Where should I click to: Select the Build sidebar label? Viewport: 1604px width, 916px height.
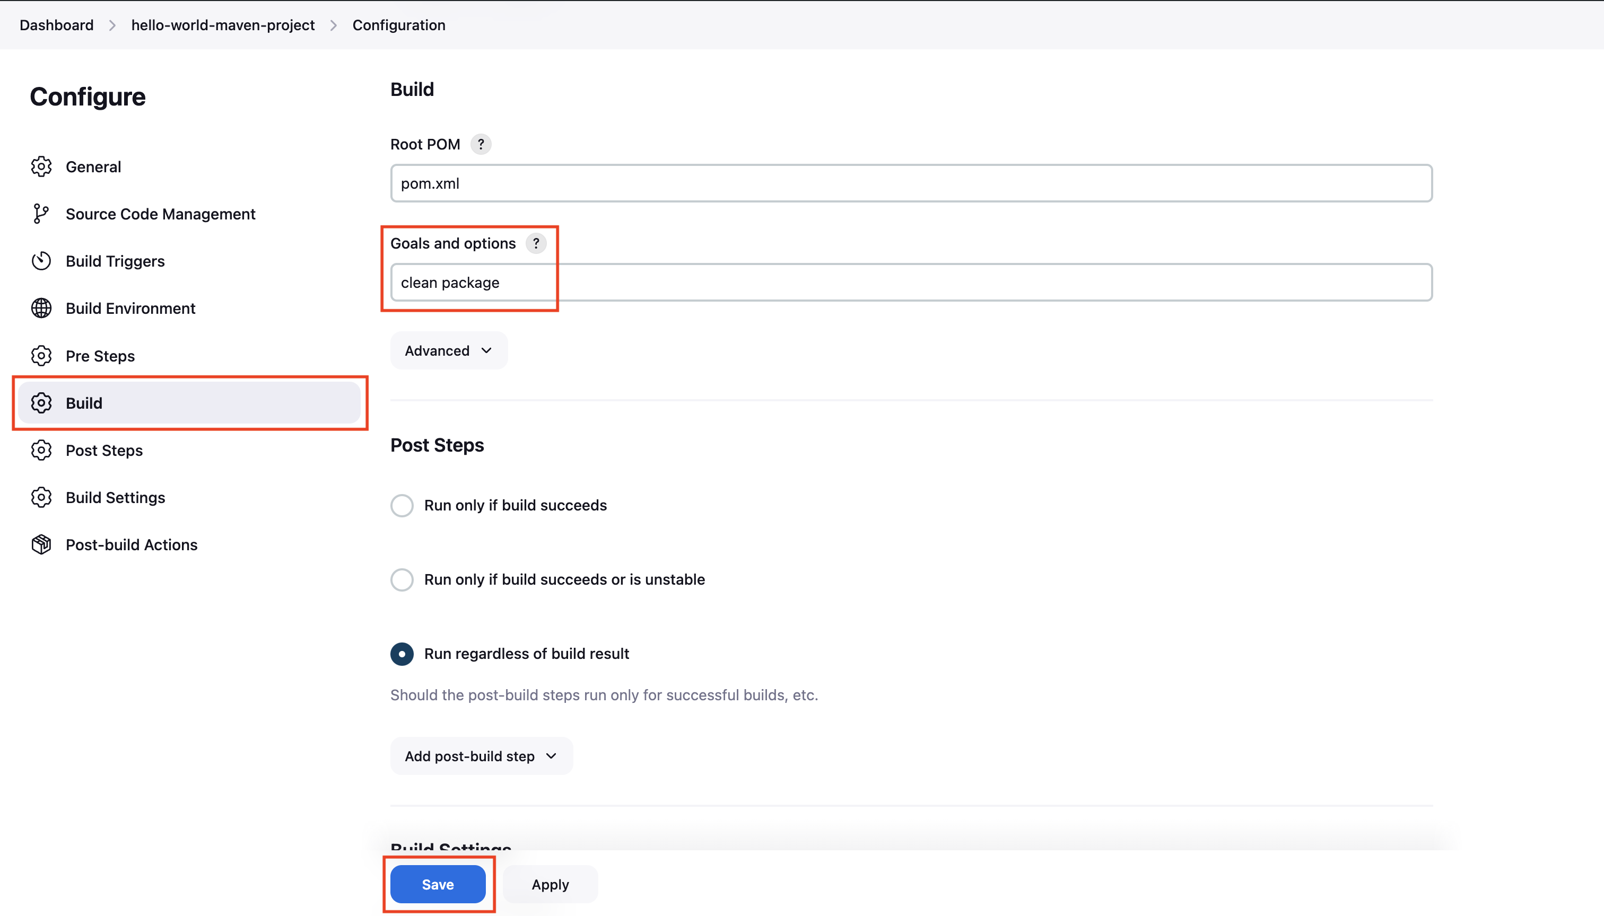pyautogui.click(x=84, y=403)
